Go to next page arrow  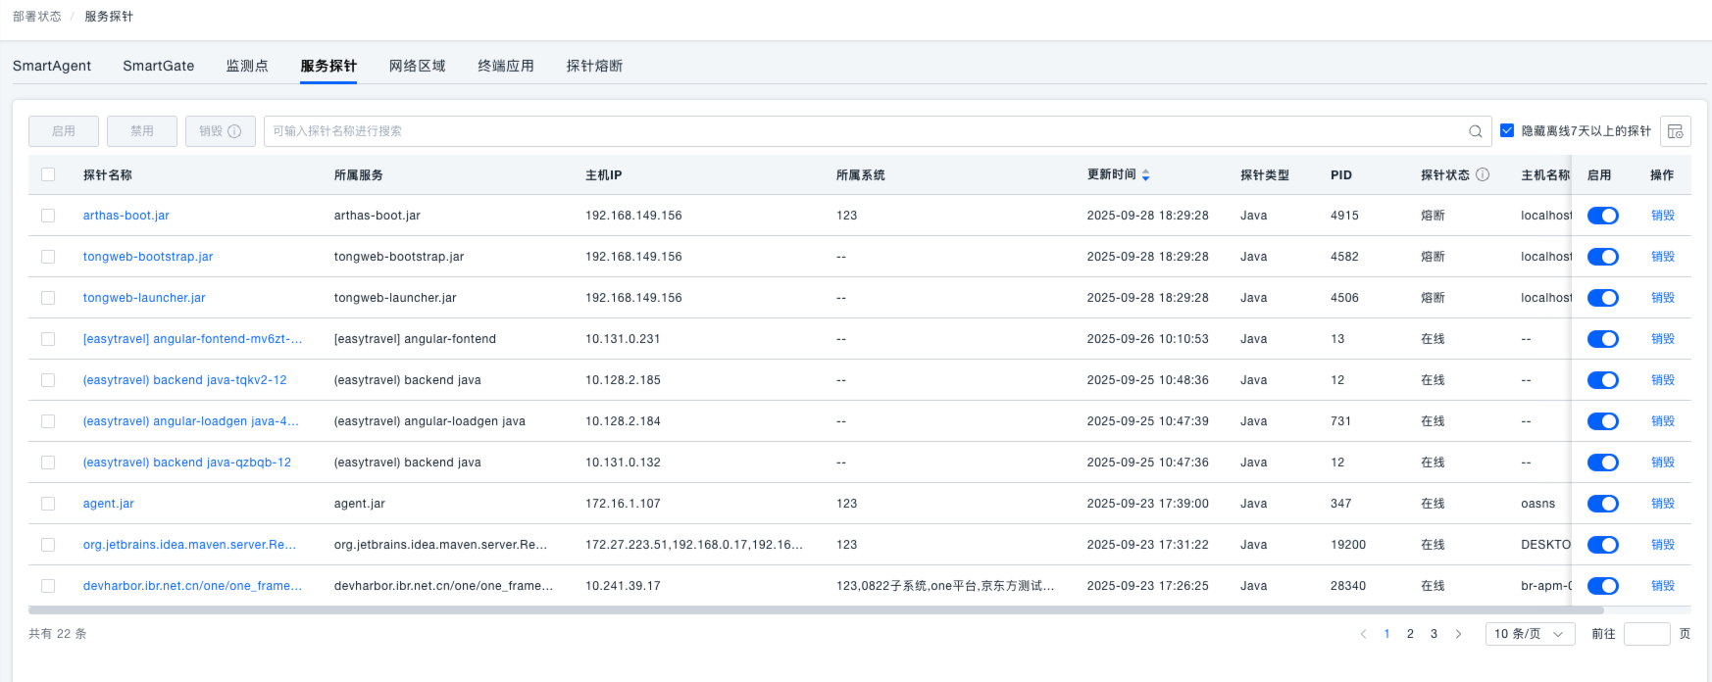pos(1458,634)
